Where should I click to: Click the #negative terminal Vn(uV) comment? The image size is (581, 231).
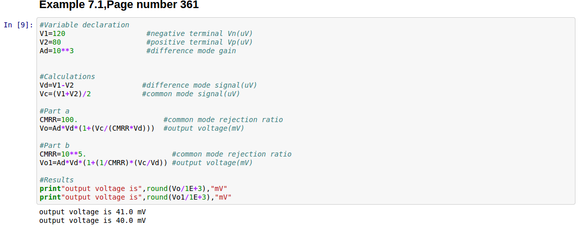point(199,33)
